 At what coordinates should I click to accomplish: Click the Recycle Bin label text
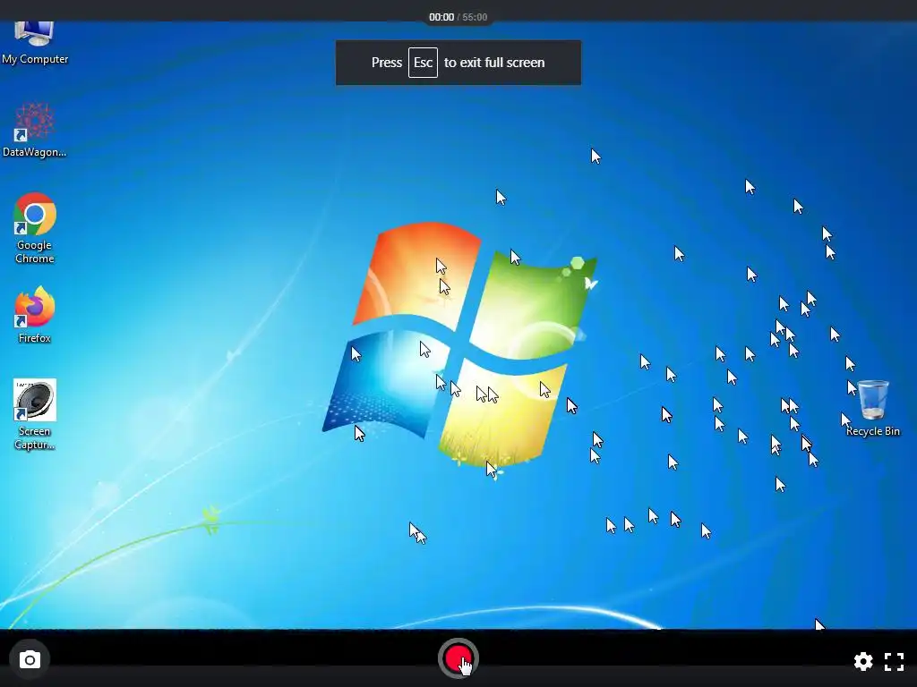coord(872,431)
